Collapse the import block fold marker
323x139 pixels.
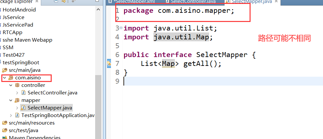coord(121,28)
